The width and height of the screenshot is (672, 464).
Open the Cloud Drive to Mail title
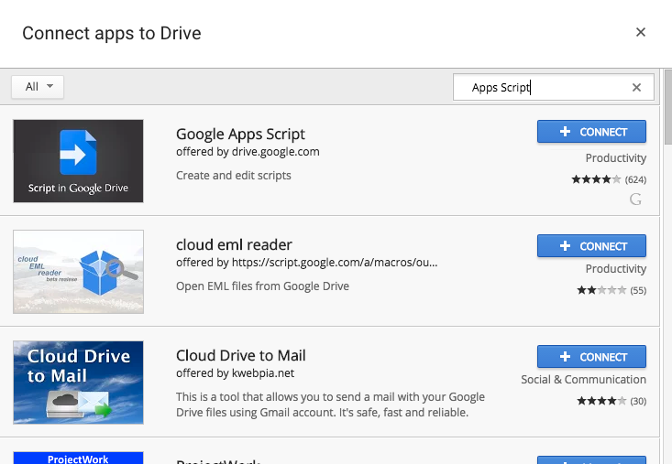tap(241, 355)
